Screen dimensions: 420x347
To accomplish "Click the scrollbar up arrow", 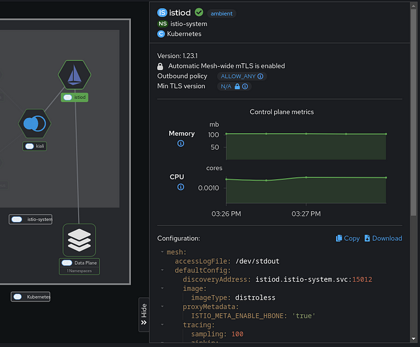I will [x=413, y=5].
